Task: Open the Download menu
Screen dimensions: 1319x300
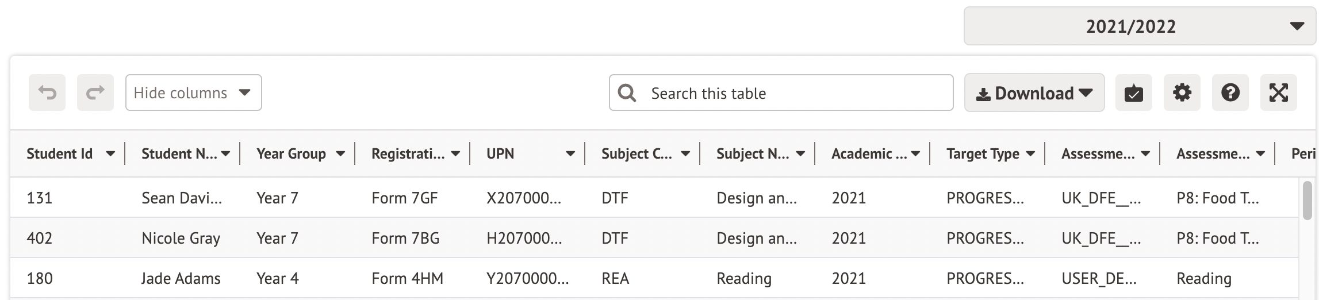Action: point(1034,93)
